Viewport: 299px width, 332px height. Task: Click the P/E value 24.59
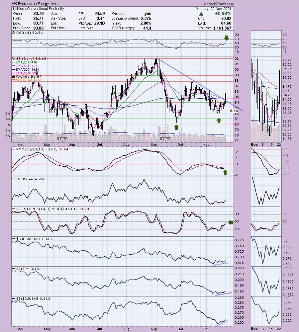pyautogui.click(x=100, y=14)
